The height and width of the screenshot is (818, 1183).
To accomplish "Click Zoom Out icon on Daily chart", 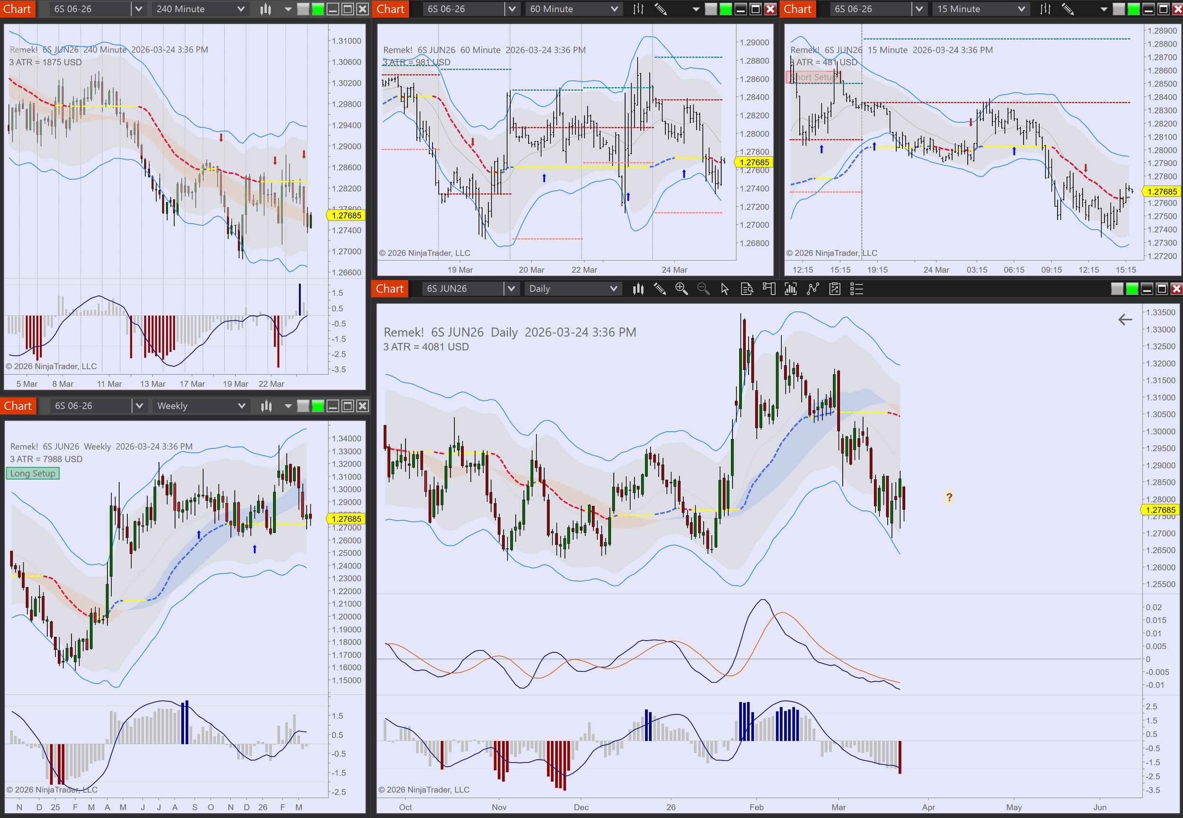I will [703, 289].
